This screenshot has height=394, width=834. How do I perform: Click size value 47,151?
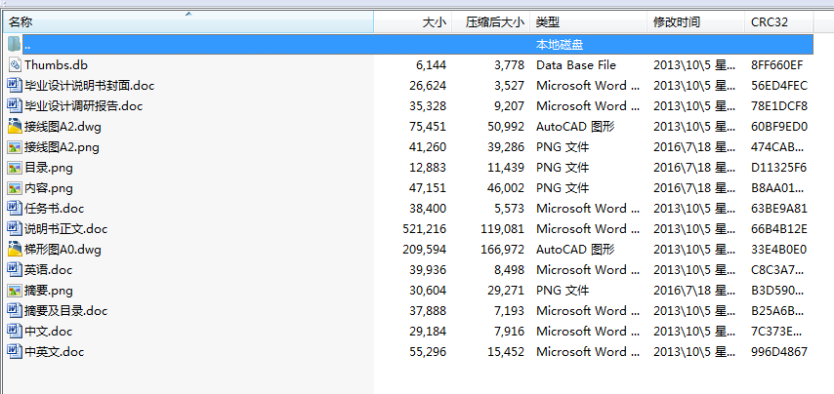[428, 188]
